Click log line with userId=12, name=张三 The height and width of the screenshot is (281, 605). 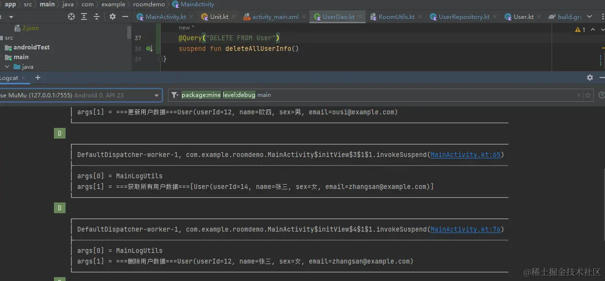[x=245, y=261]
